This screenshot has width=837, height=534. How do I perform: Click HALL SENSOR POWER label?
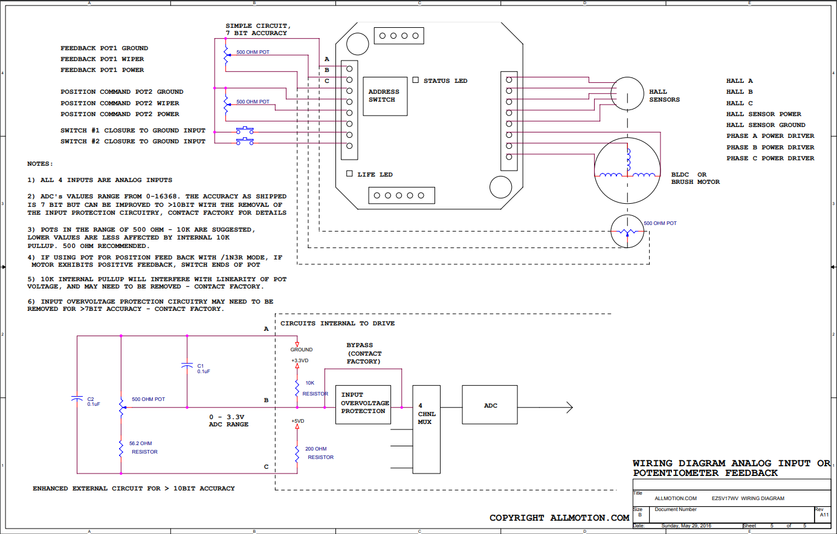point(764,114)
